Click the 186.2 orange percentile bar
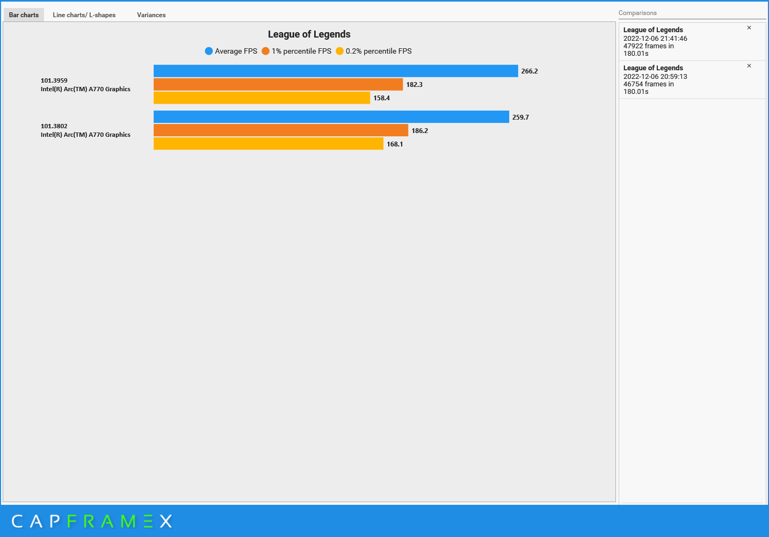Screen dimensions: 769x537 pos(281,130)
